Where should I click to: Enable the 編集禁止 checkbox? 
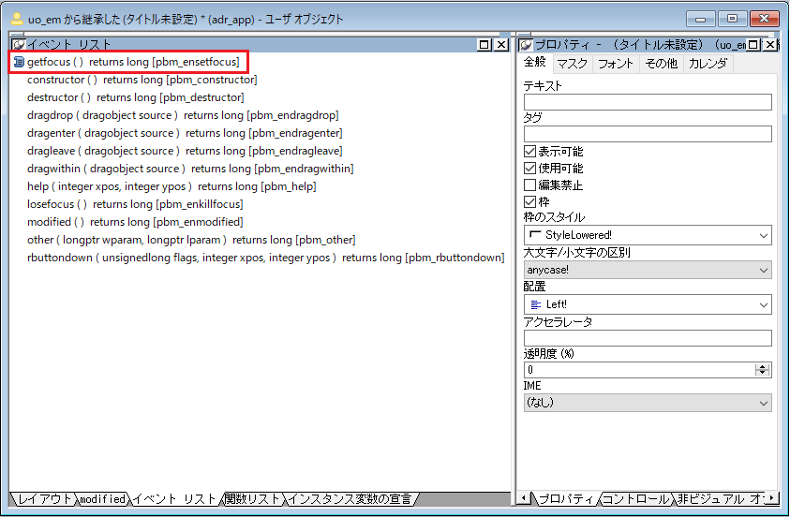[x=530, y=185]
